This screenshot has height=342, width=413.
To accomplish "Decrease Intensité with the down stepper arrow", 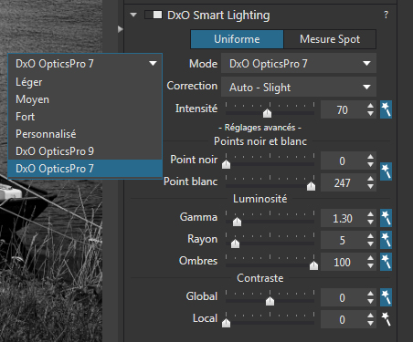I will point(370,114).
